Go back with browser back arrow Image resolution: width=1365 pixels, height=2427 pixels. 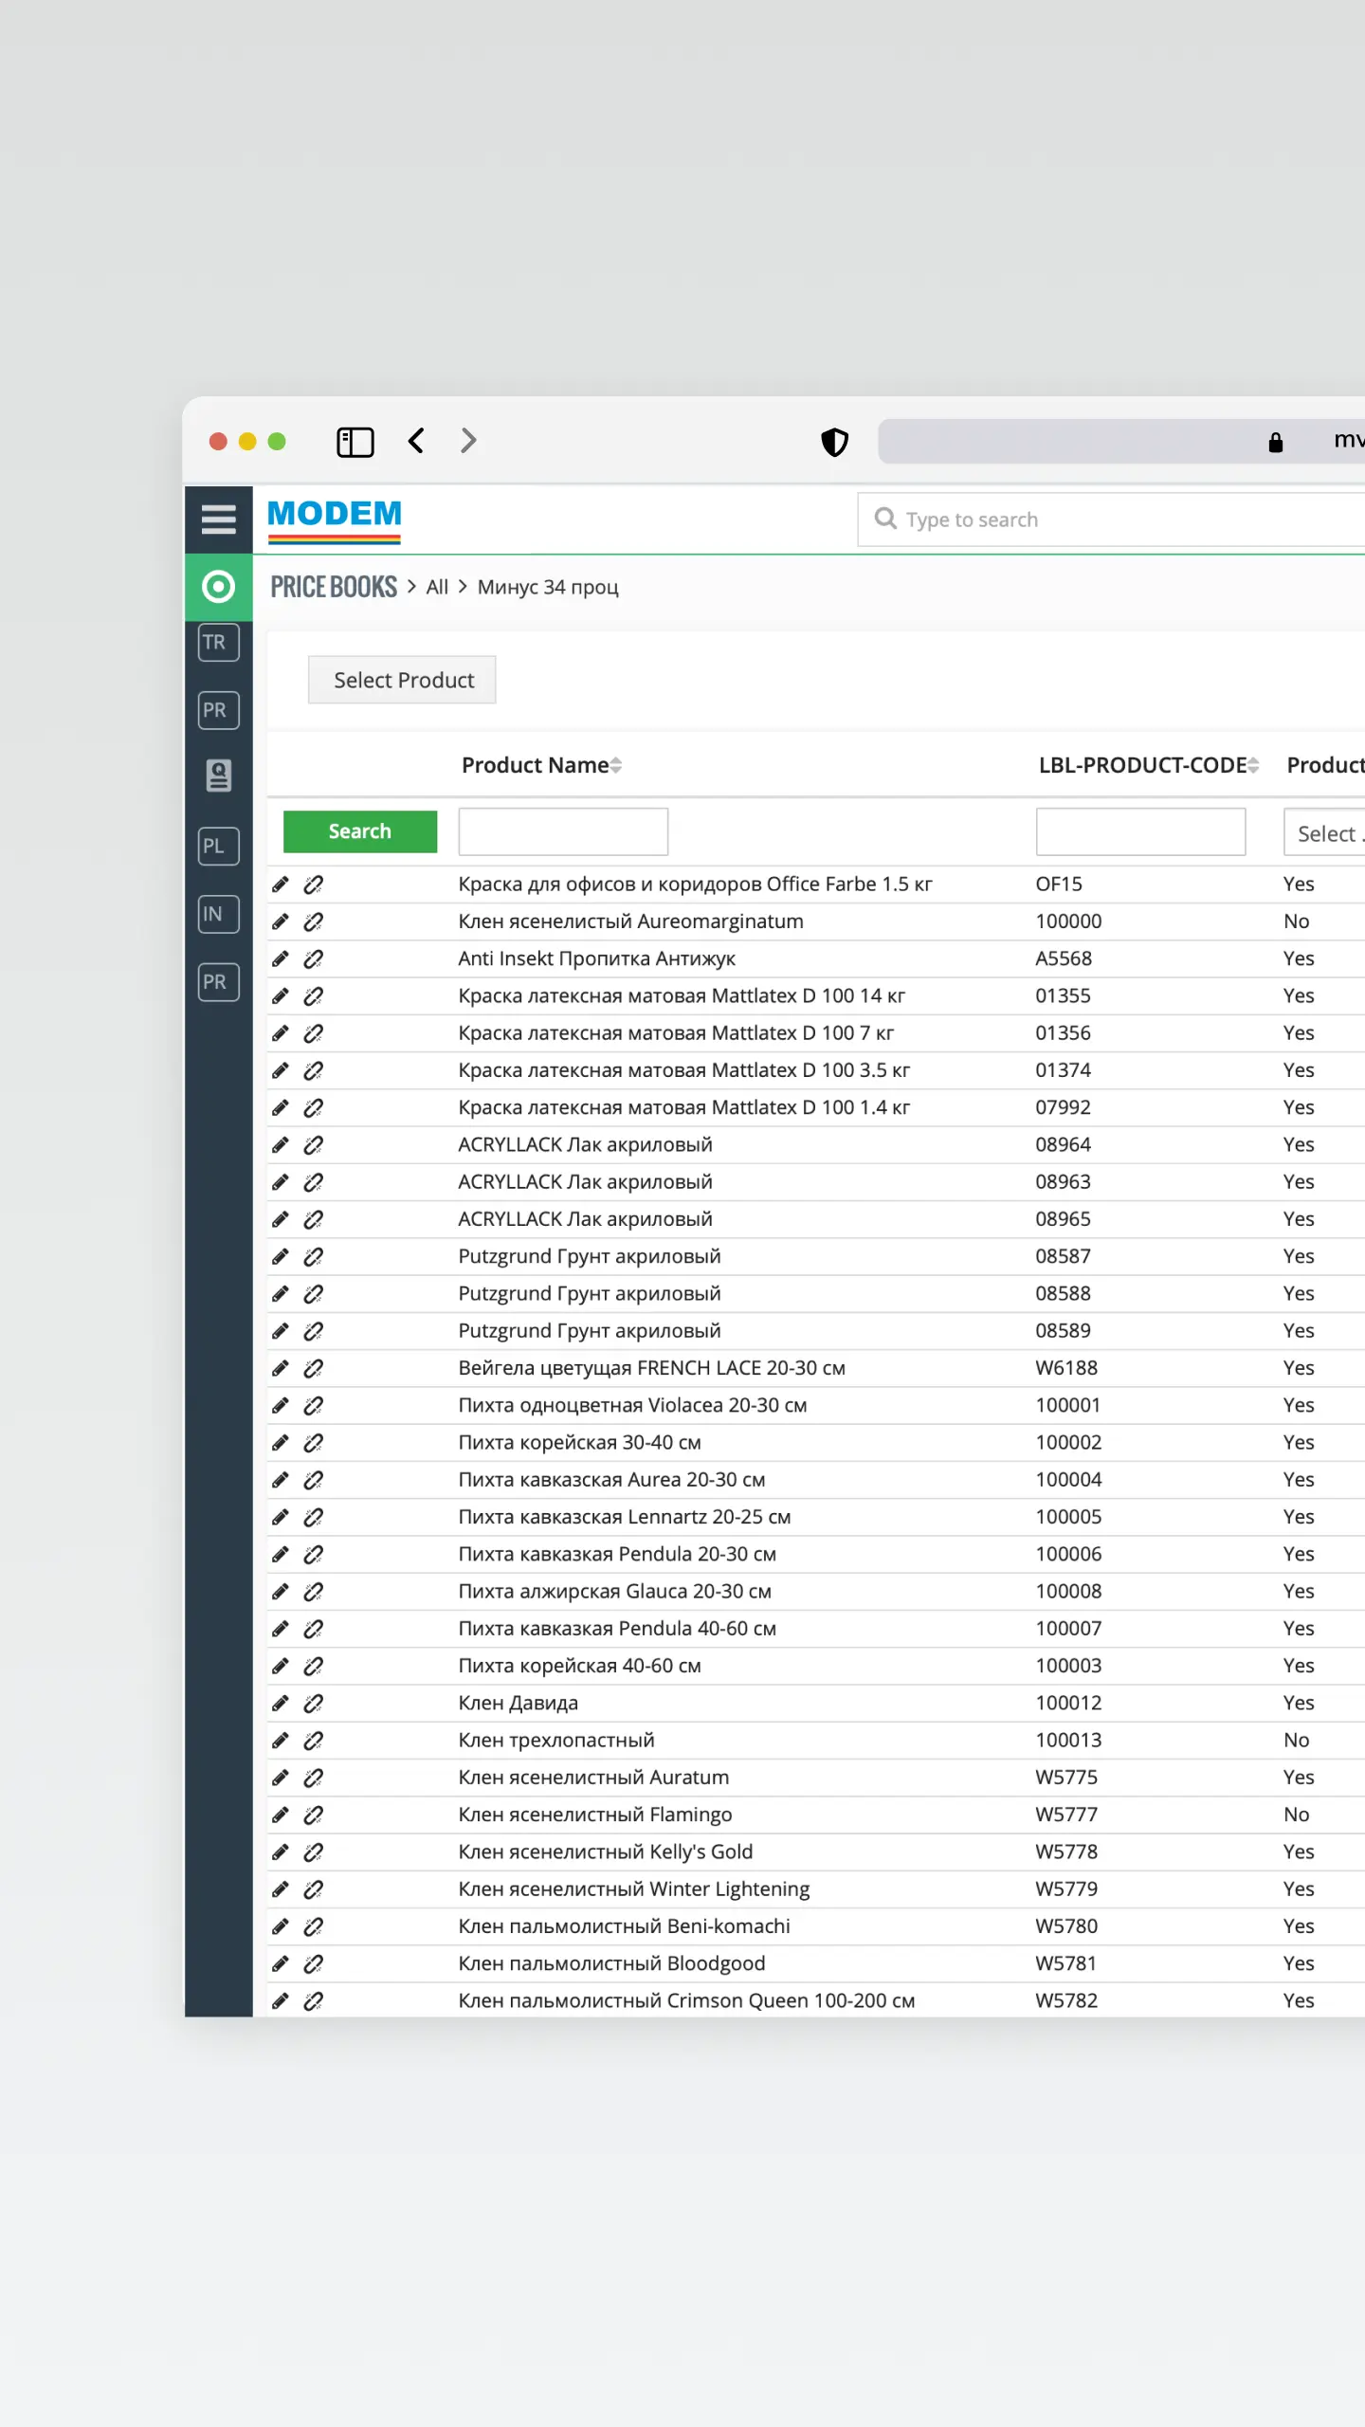click(416, 441)
